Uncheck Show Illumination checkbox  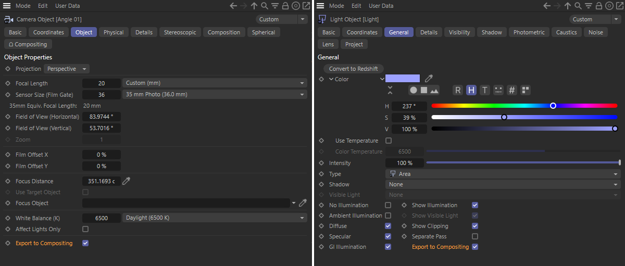pos(475,205)
